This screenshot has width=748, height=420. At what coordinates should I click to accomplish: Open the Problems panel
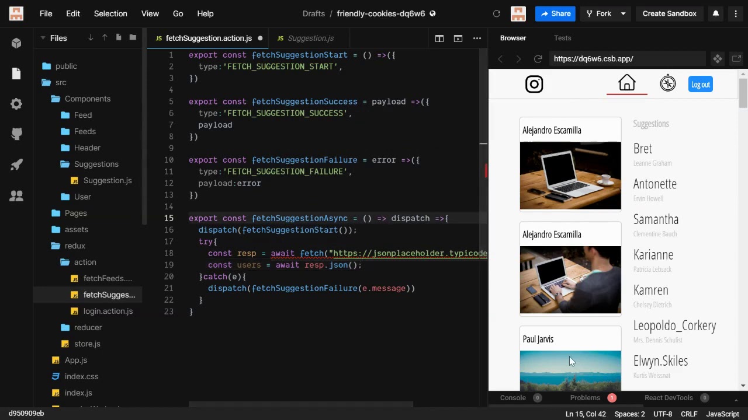pos(593,398)
